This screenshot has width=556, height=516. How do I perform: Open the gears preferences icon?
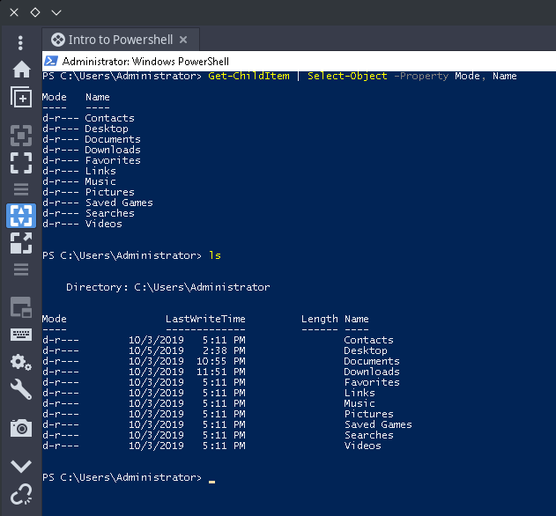tap(21, 362)
